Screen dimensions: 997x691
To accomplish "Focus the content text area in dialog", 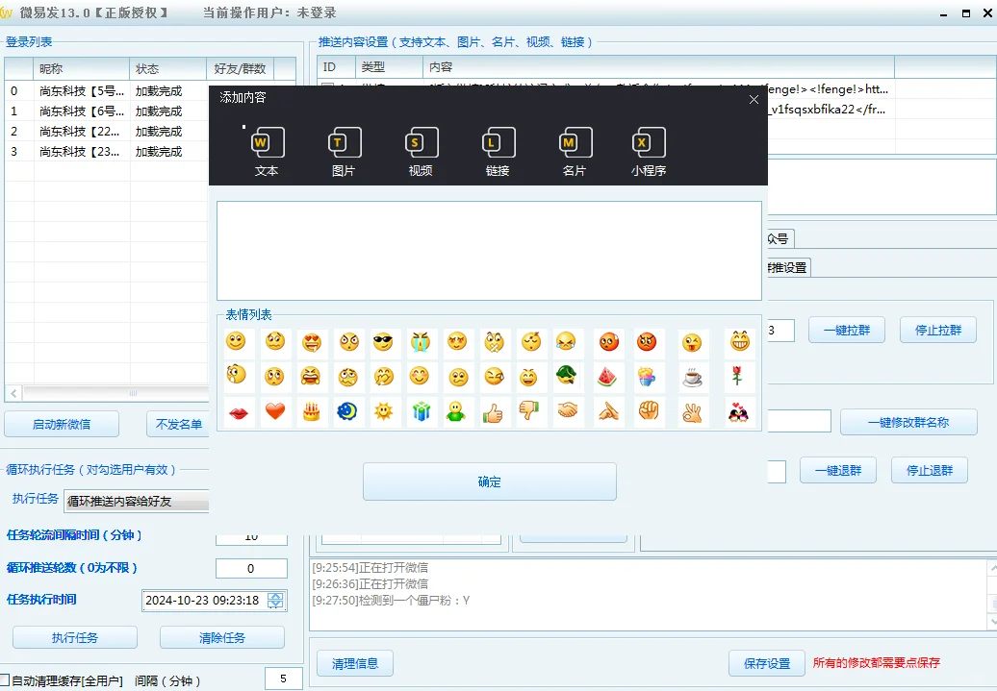I will coord(489,251).
